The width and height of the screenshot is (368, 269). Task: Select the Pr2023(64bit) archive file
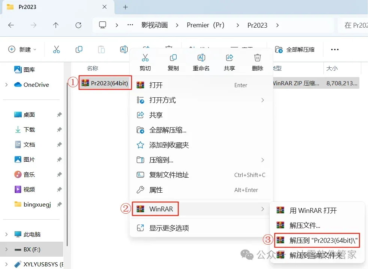click(105, 83)
